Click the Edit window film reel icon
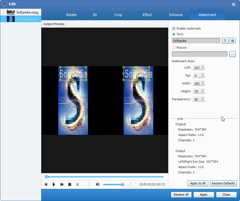Screen dimensions: 240x201 [4, 4]
